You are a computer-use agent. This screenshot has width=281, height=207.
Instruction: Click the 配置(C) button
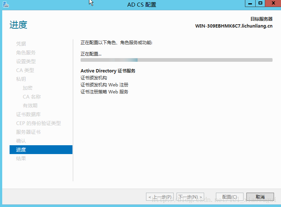tap(230, 197)
